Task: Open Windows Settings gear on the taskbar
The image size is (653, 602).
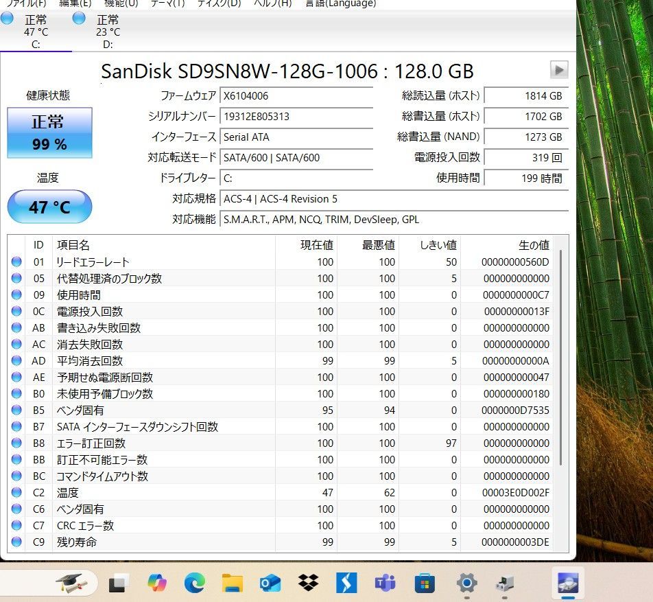Action: pyautogui.click(x=466, y=582)
